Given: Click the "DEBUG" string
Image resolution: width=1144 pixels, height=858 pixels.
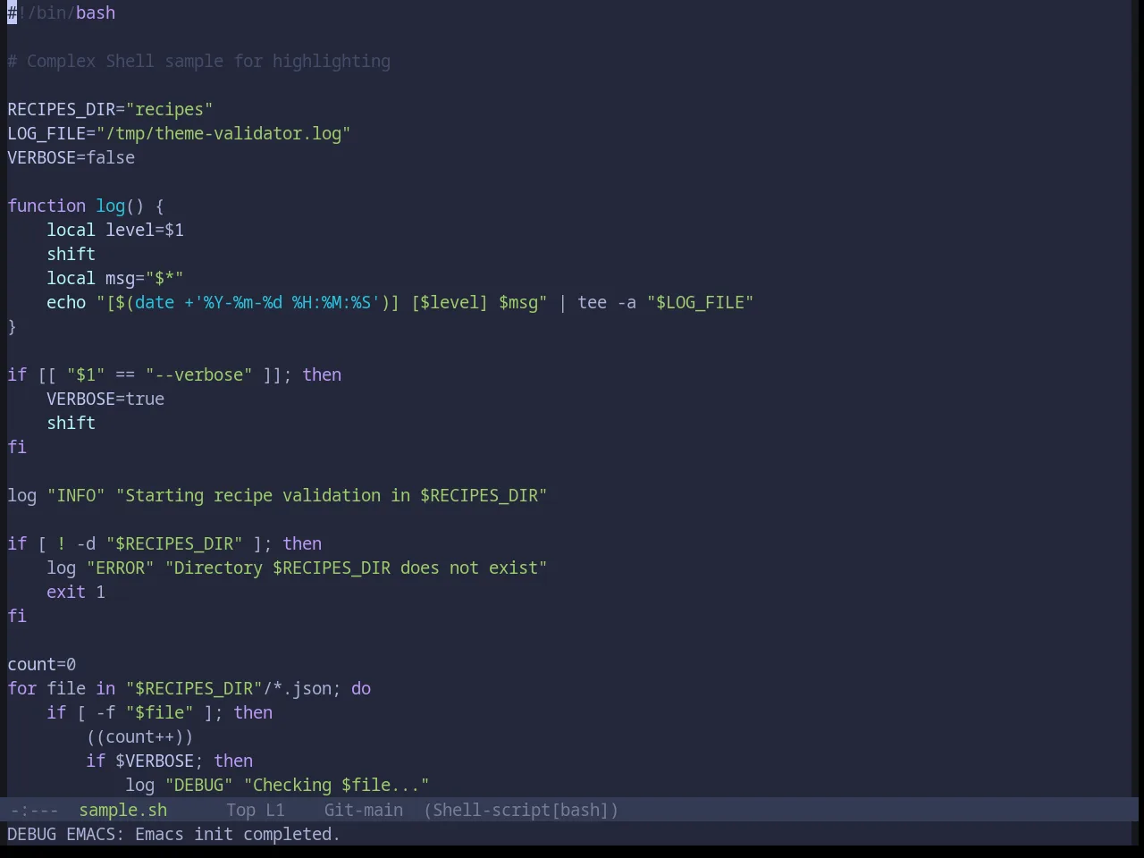Looking at the screenshot, I should coord(199,785).
